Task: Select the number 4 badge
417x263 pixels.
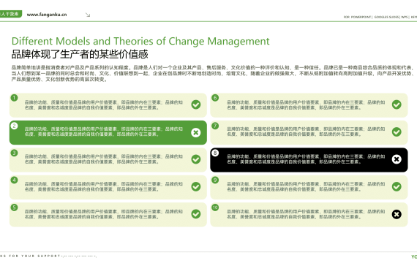Action: (15, 180)
